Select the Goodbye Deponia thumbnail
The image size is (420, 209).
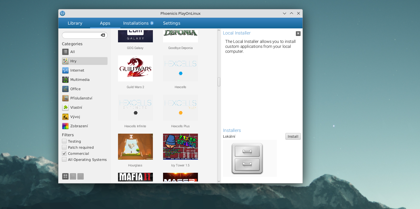pyautogui.click(x=180, y=36)
